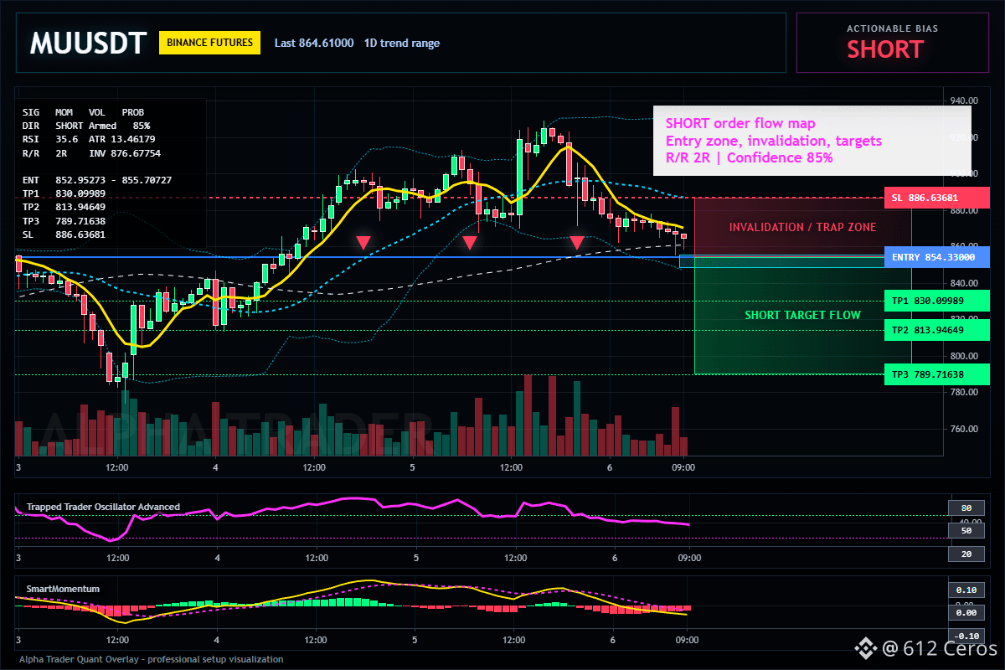Click the TP3 789.71638 row in stats panel
Image resolution: width=1005 pixels, height=670 pixels.
[64, 220]
